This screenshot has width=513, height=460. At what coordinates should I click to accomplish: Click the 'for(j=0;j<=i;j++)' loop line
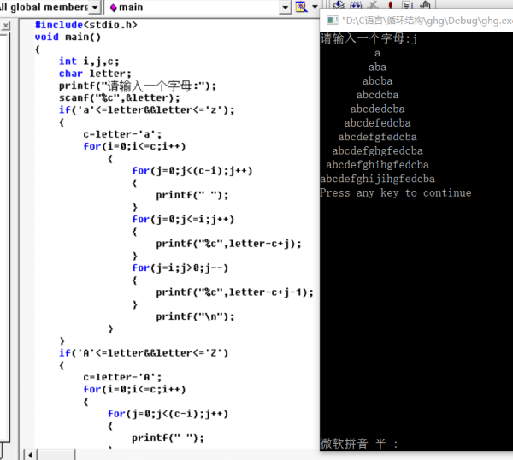tap(183, 219)
